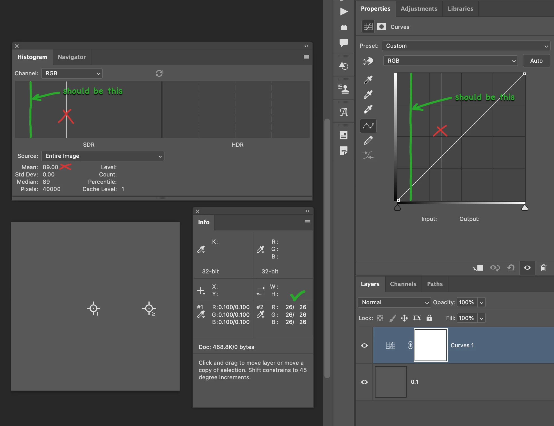Toggle adjustment layer visibility in the Properties panel

click(x=527, y=268)
